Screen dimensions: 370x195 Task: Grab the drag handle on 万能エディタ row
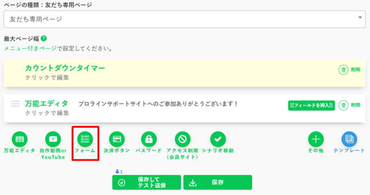pos(16,104)
